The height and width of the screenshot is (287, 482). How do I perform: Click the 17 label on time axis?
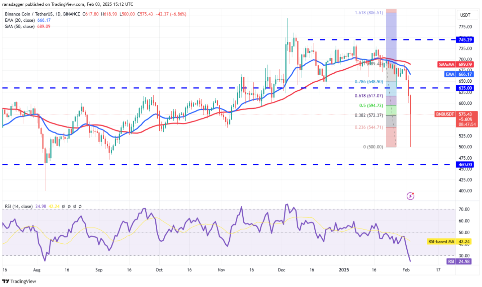438,270
